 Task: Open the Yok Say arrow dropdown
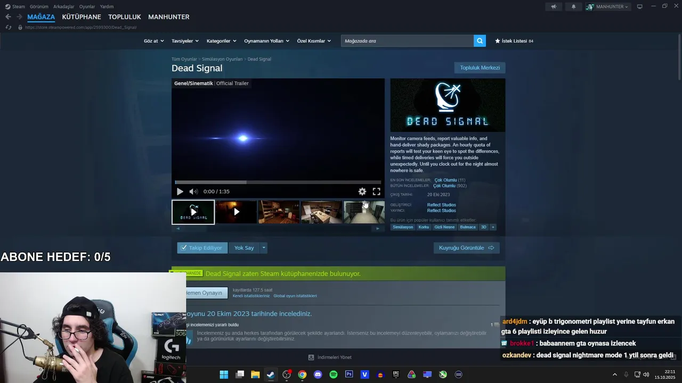tap(263, 248)
